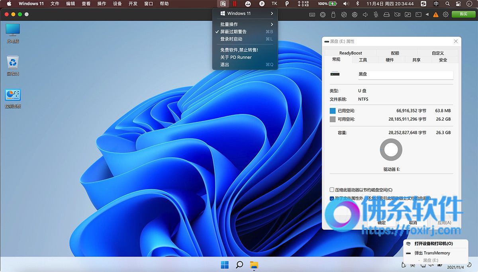Viewport: 478px width, 272px height.
Task: Click the PD Runner menu bar icon
Action: (223, 4)
